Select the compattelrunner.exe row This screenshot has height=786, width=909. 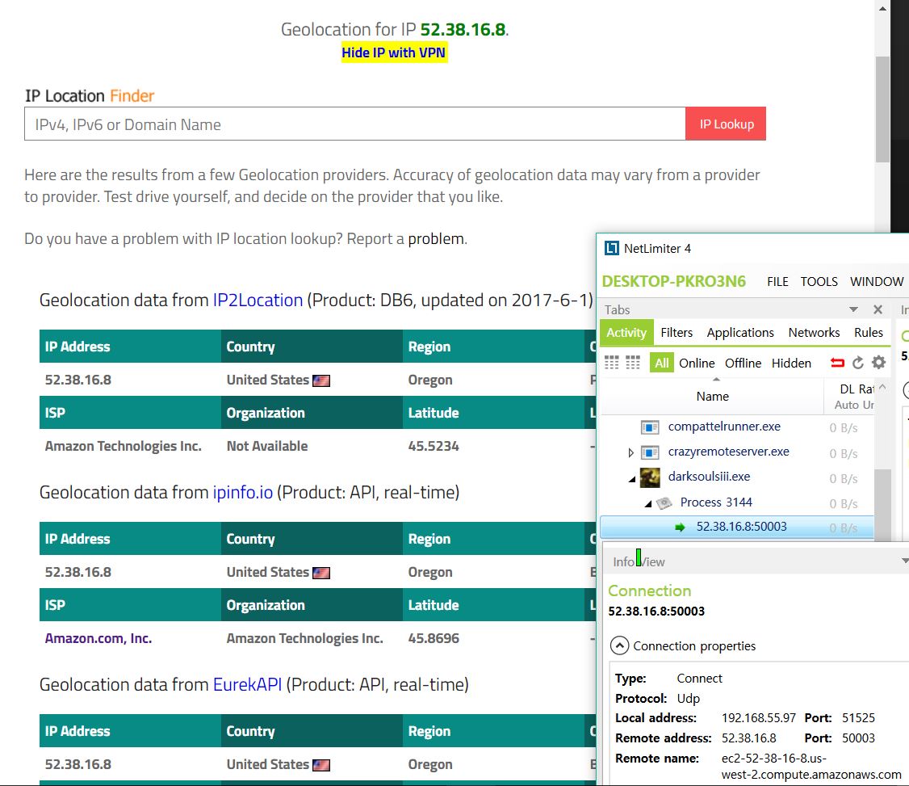737,427
